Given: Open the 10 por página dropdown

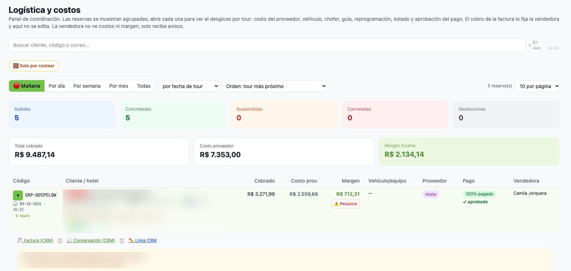Looking at the screenshot, I should pyautogui.click(x=537, y=86).
